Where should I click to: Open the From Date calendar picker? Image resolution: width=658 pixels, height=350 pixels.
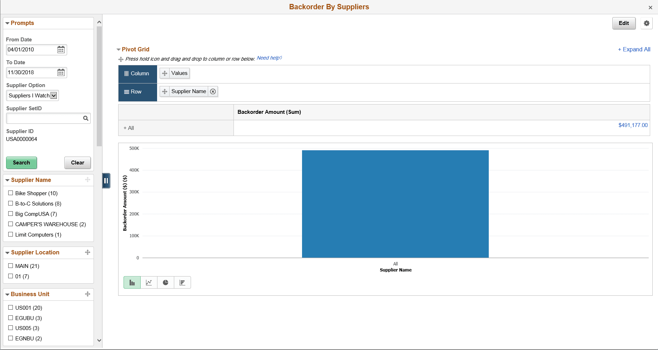coord(61,50)
